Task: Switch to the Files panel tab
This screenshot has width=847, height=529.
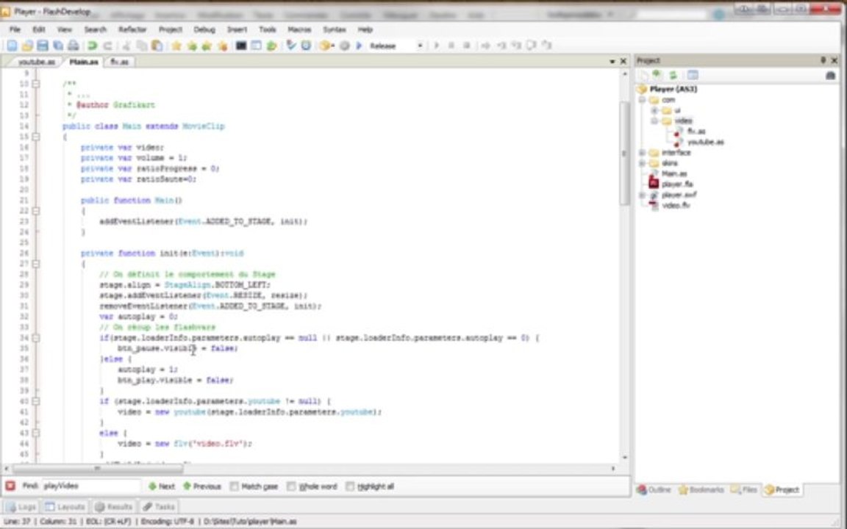Action: [x=744, y=489]
